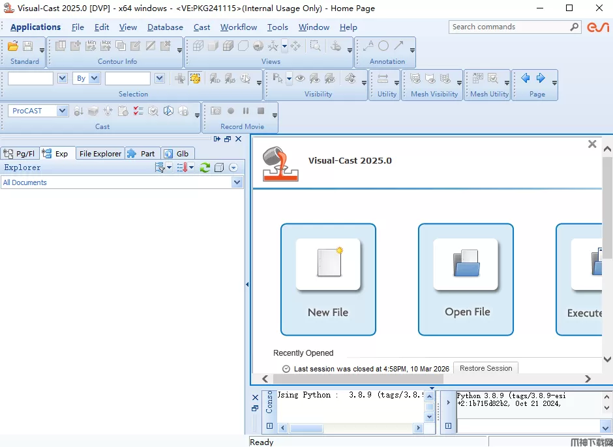Click the New File tile
This screenshot has width=613, height=447.
[328, 280]
